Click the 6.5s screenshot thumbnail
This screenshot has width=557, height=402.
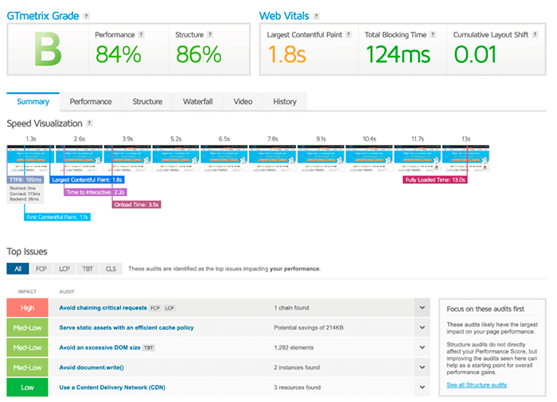pos(224,158)
